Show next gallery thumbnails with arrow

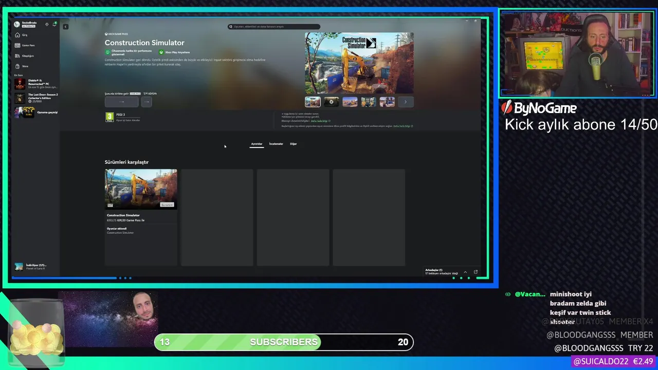[x=406, y=102]
